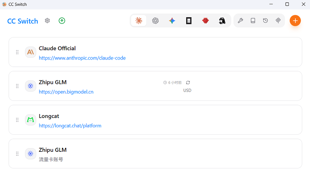Select the black square app tab

189,21
